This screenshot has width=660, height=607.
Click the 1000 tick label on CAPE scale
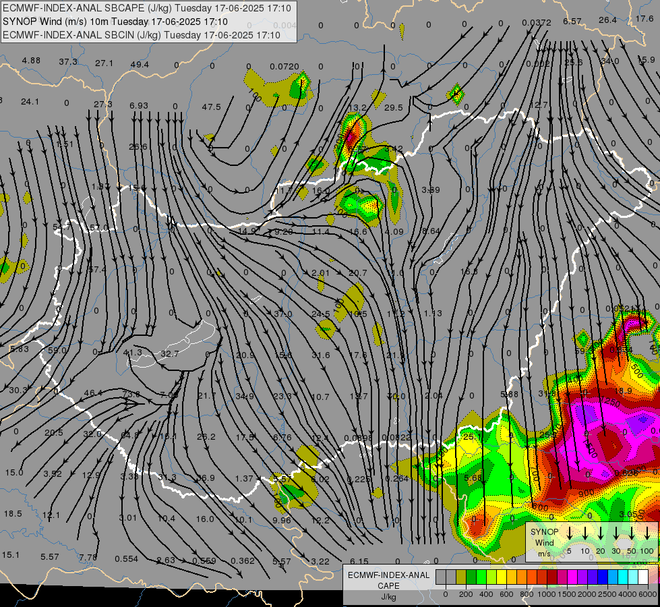click(x=547, y=594)
